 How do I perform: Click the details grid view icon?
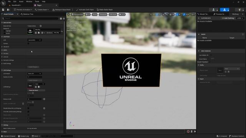point(61,18)
